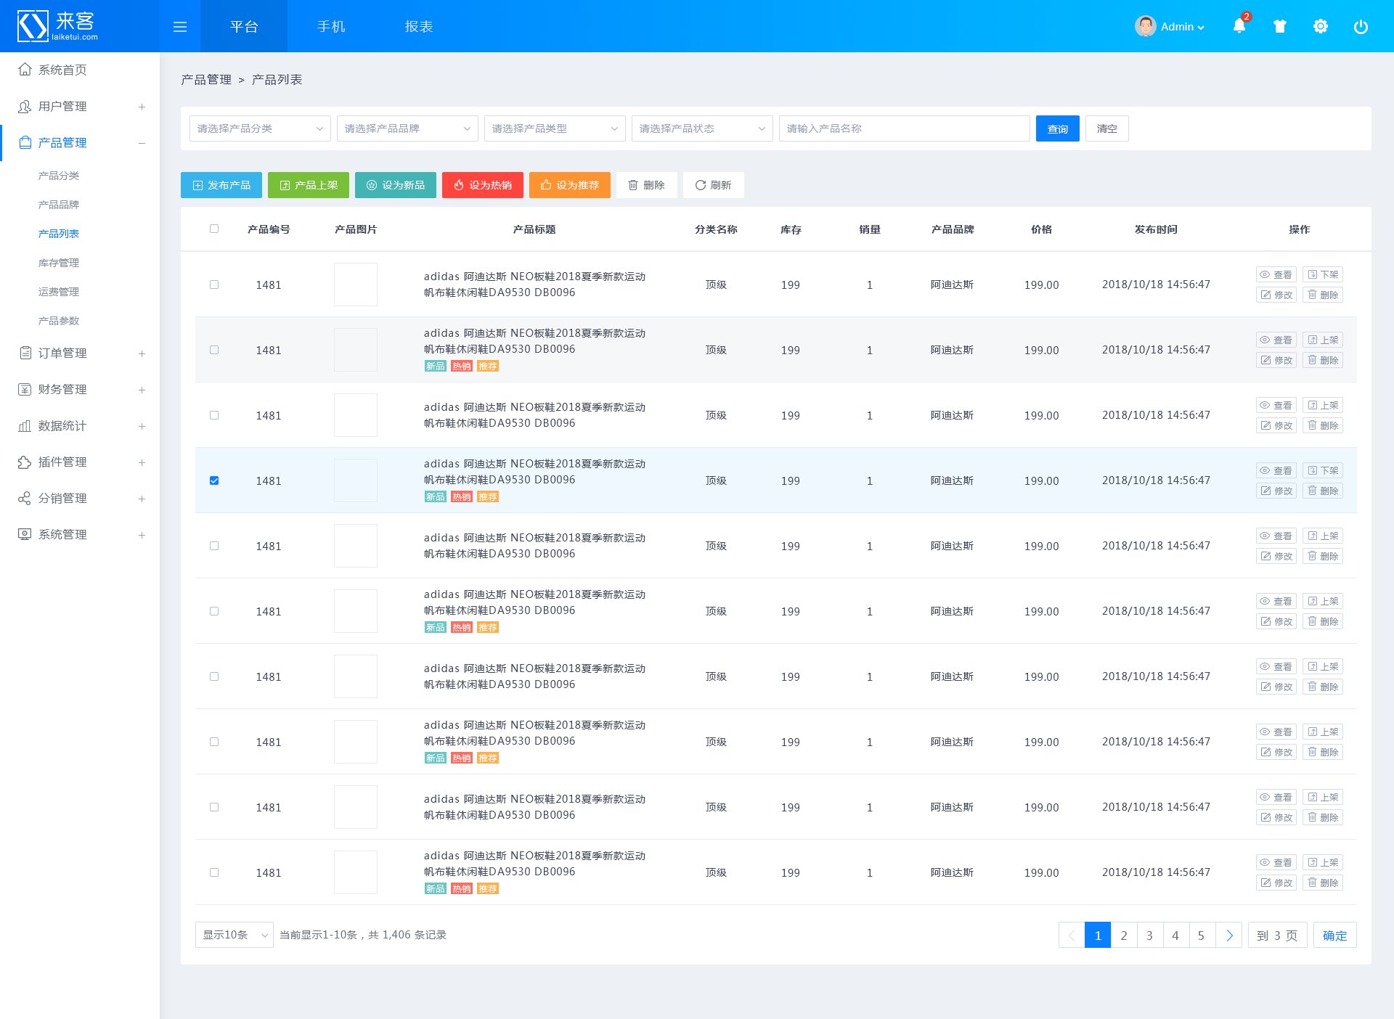Click the 清空 clear button
The image size is (1394, 1019).
point(1107,128)
